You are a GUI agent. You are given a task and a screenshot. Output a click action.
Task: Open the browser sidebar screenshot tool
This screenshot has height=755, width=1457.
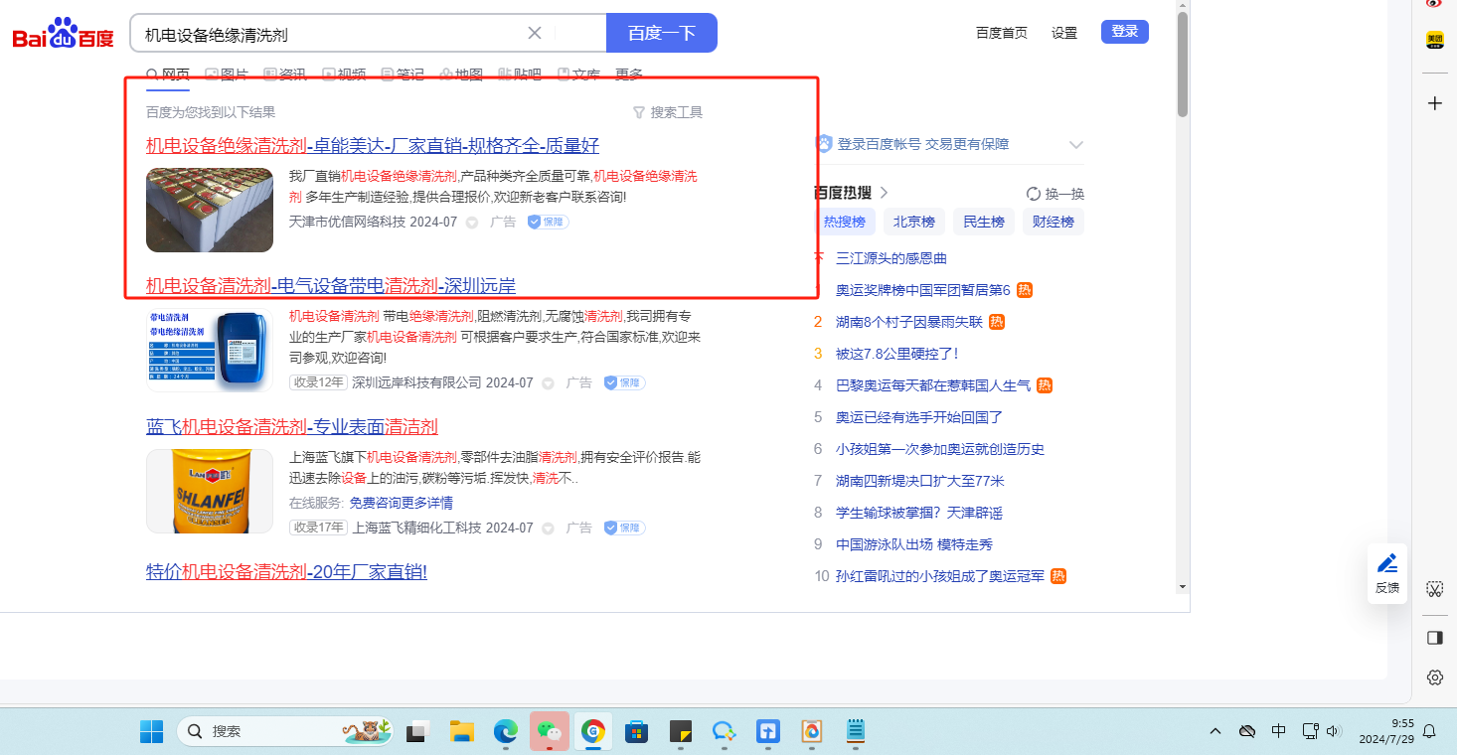coord(1434,589)
